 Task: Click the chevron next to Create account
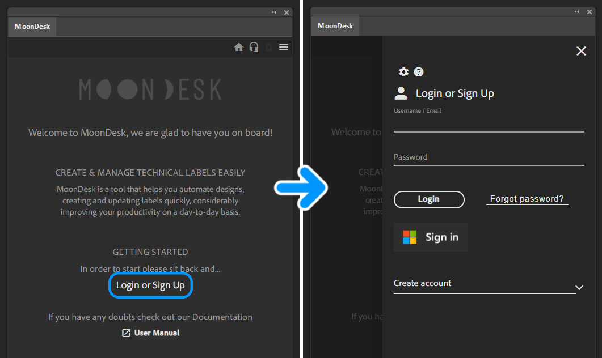coord(579,287)
